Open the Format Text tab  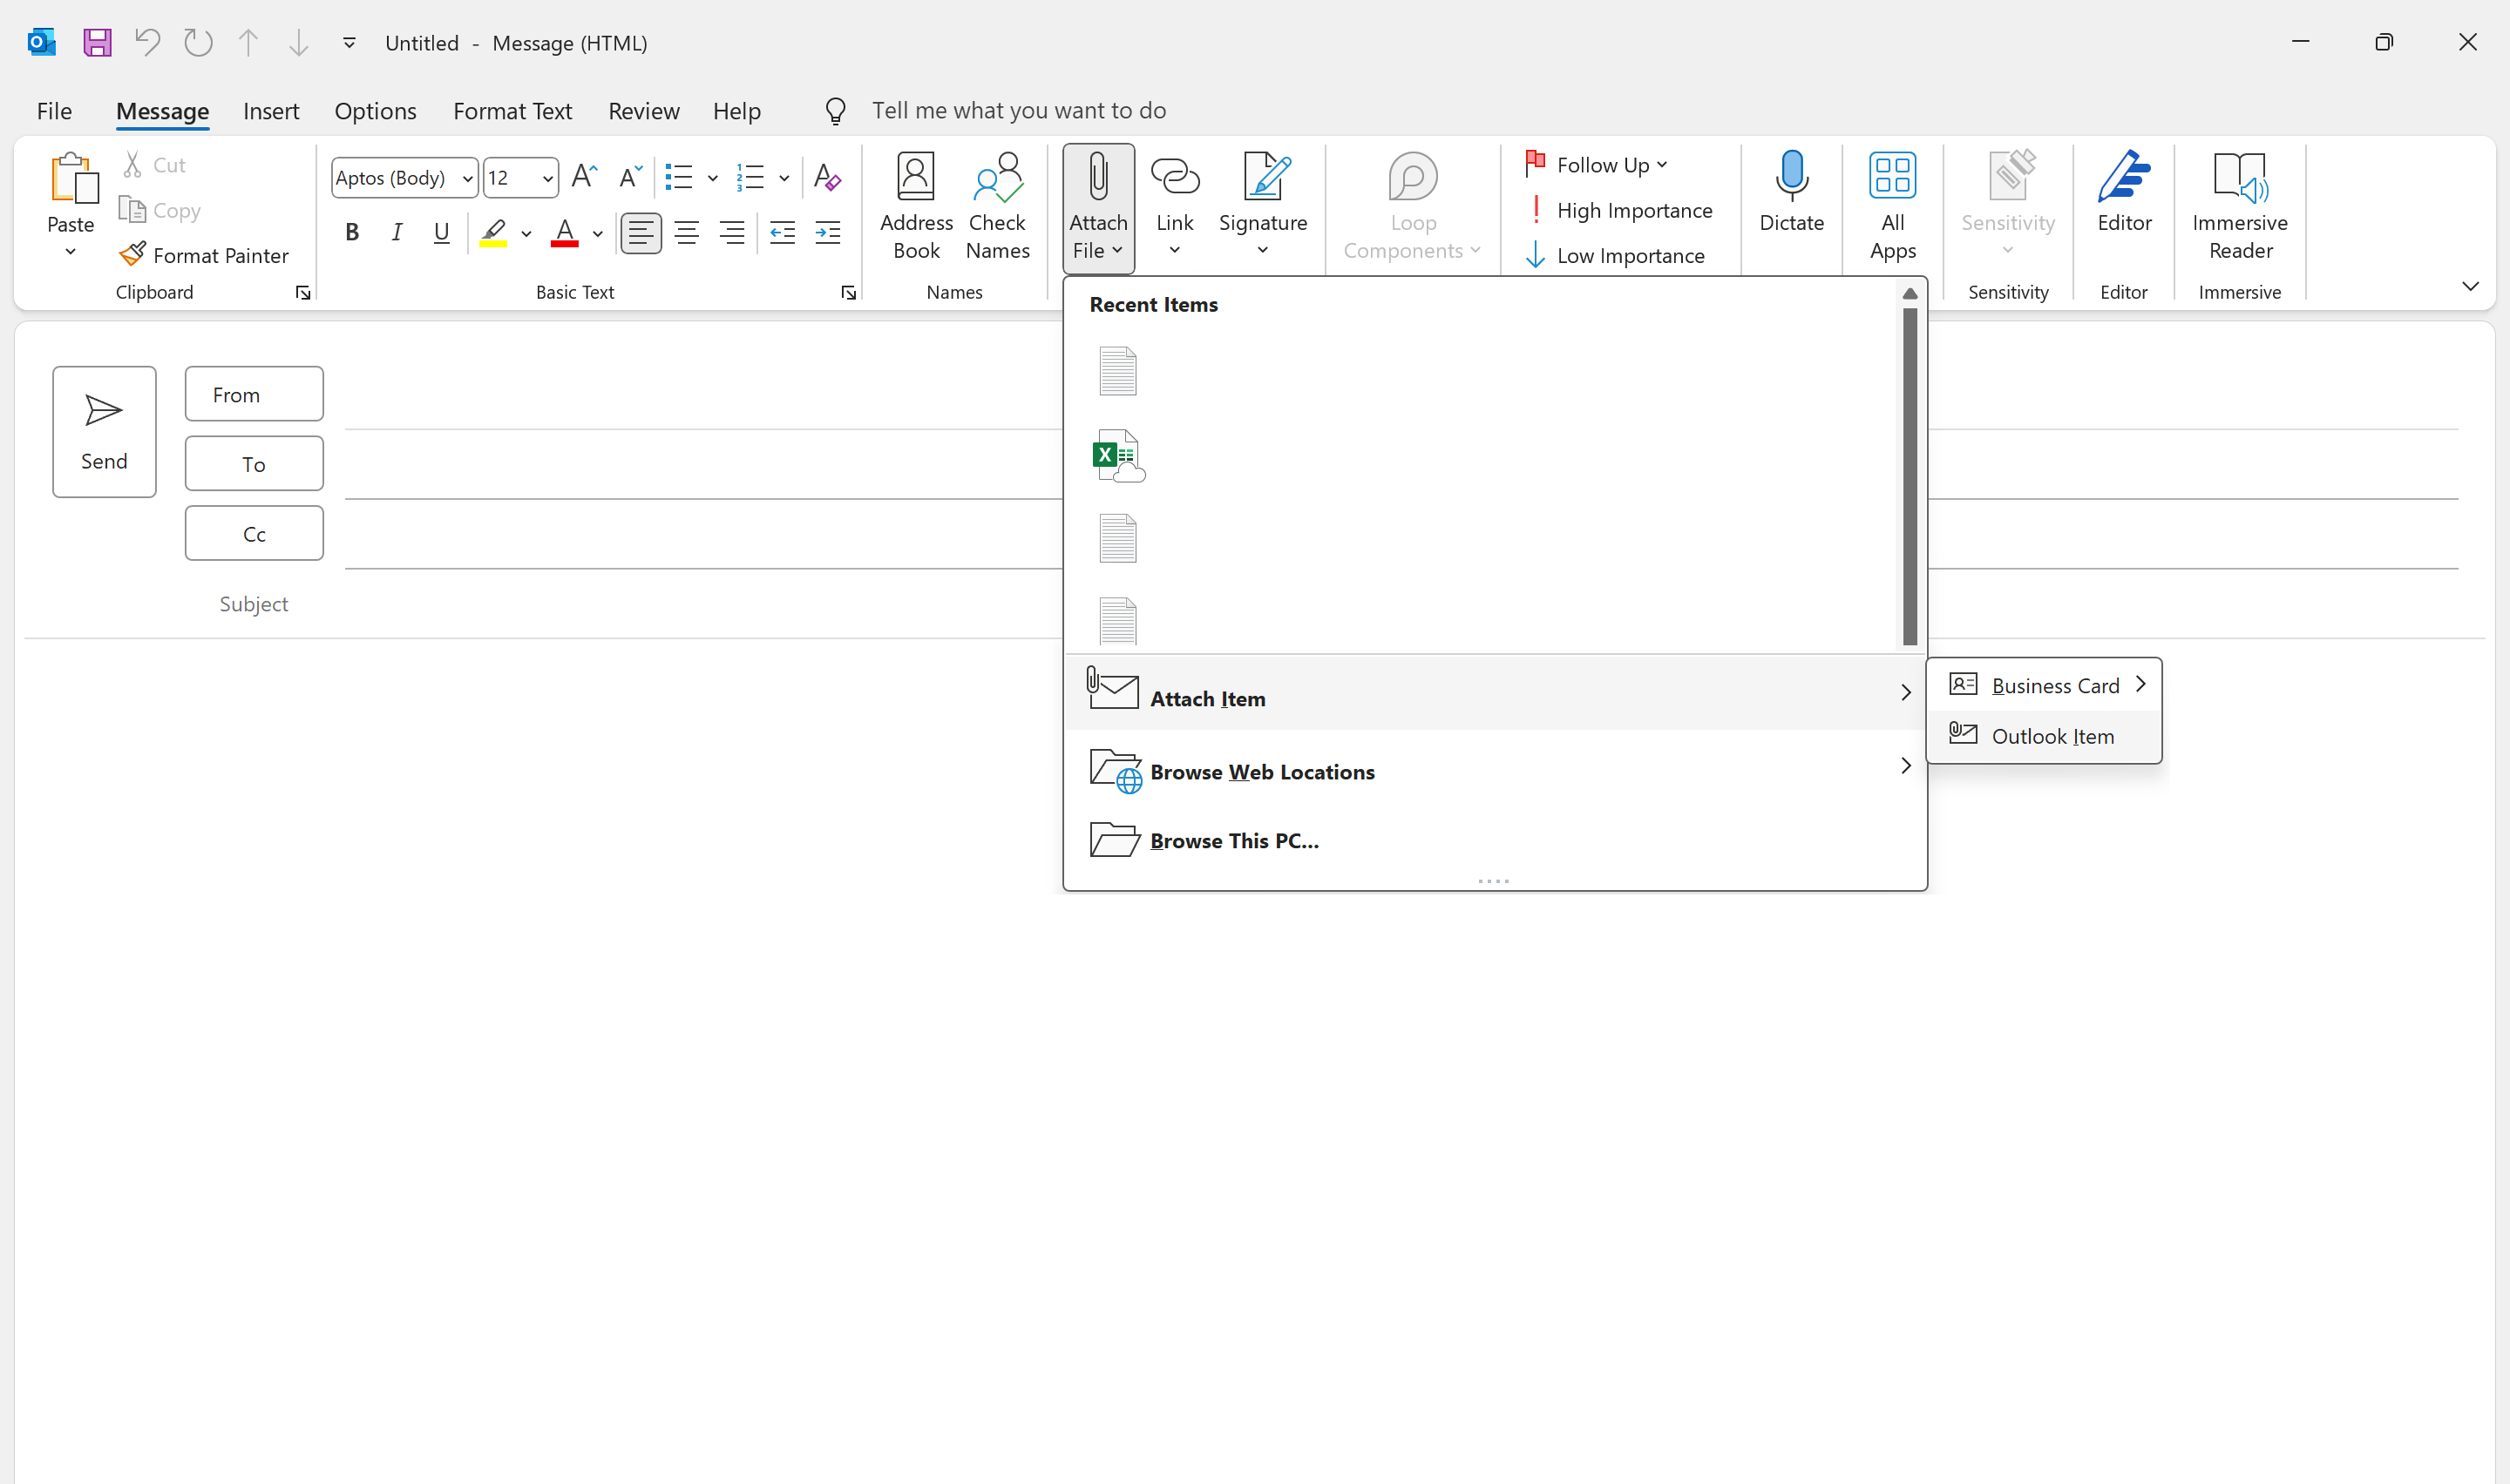[512, 110]
